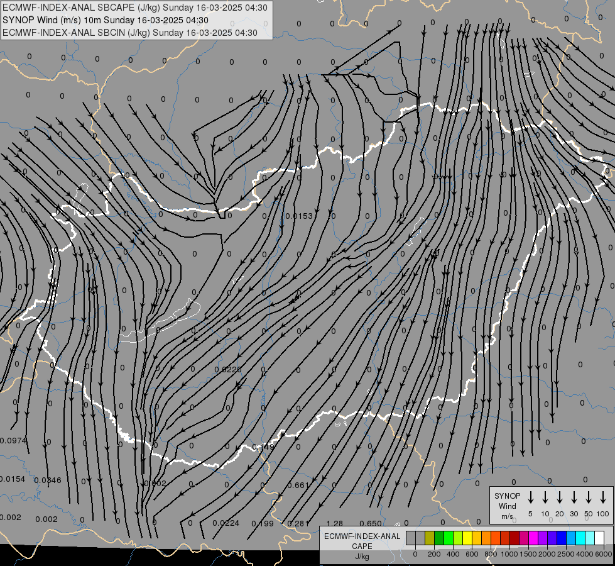Viewport: 615px width, 566px height.
Task: Click the 10 m/s label in wind legend
Action: 545,514
